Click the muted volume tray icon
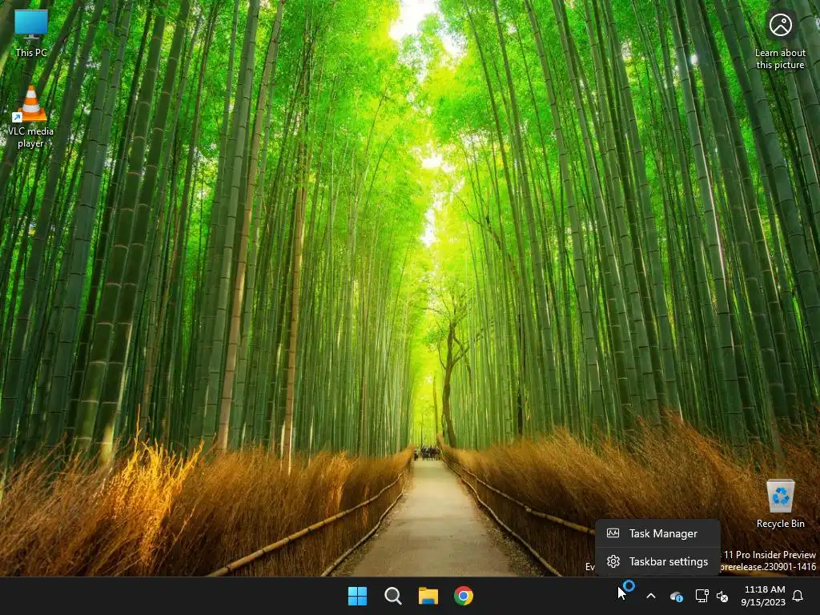820x615 pixels. 722,596
